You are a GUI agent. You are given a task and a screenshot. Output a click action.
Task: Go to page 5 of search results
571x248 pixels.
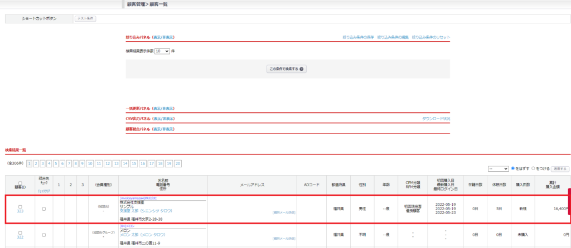56,164
